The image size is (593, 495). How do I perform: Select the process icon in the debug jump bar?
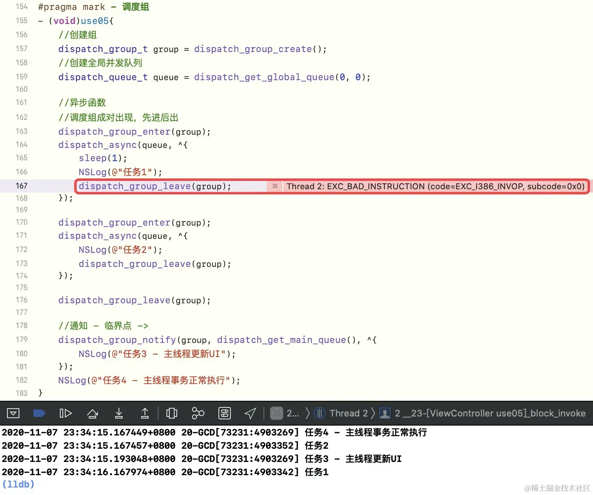(276, 413)
